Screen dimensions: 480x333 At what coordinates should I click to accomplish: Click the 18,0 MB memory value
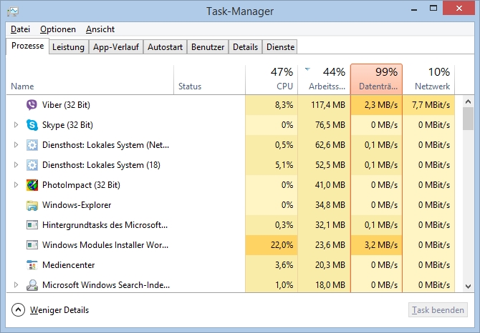point(330,285)
